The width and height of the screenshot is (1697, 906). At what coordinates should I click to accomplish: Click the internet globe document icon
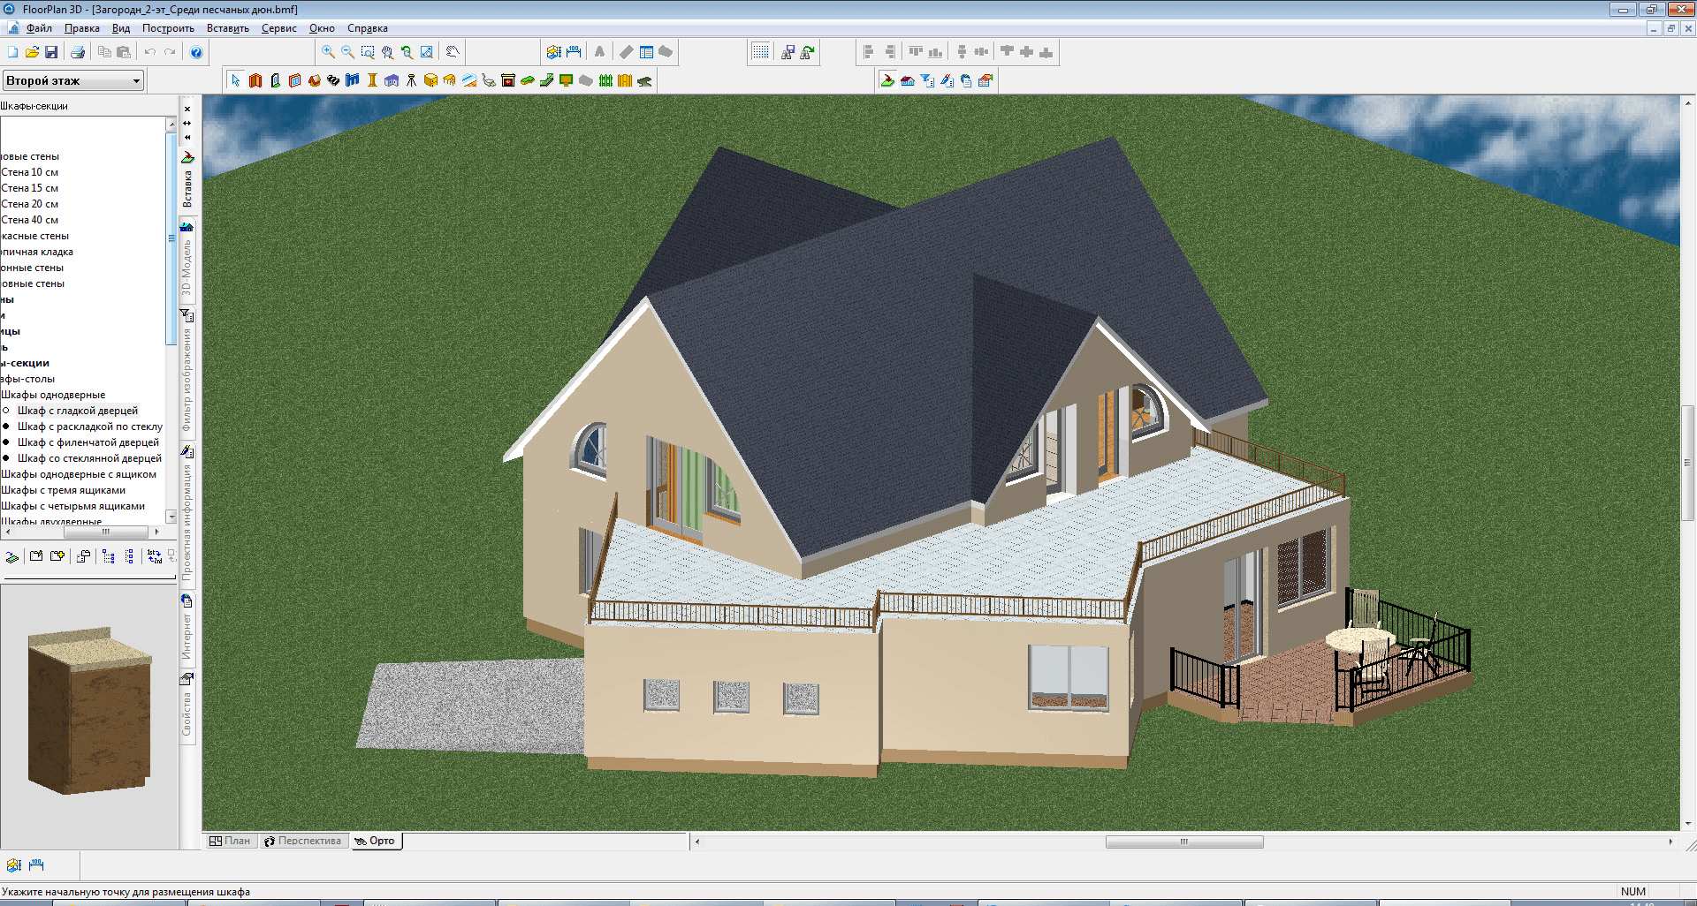[x=965, y=80]
